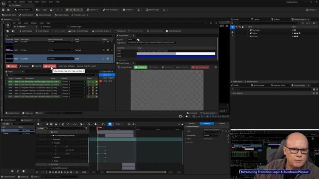319x179 pixels.
Task: Open the Tools menu in the main menu bar
Action: point(30,2)
